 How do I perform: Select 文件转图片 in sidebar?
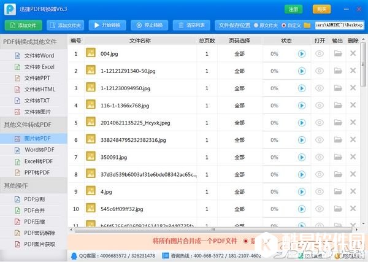click(x=34, y=112)
